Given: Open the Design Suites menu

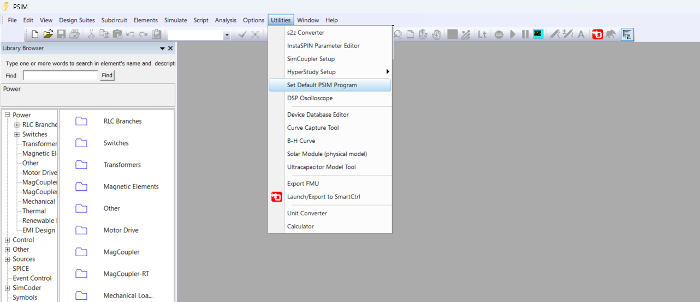Looking at the screenshot, I should click(77, 20).
